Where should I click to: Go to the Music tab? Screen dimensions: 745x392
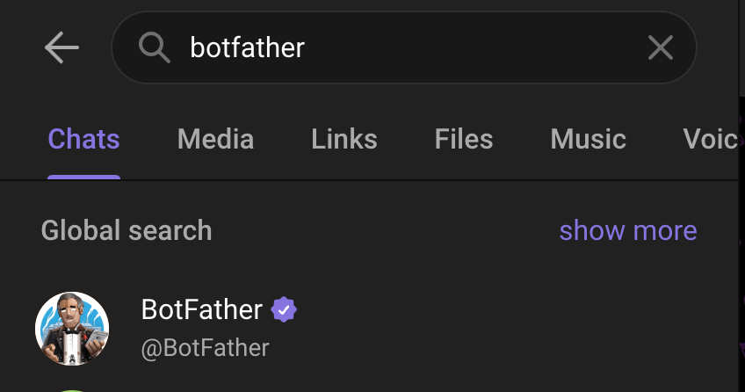[x=588, y=139]
